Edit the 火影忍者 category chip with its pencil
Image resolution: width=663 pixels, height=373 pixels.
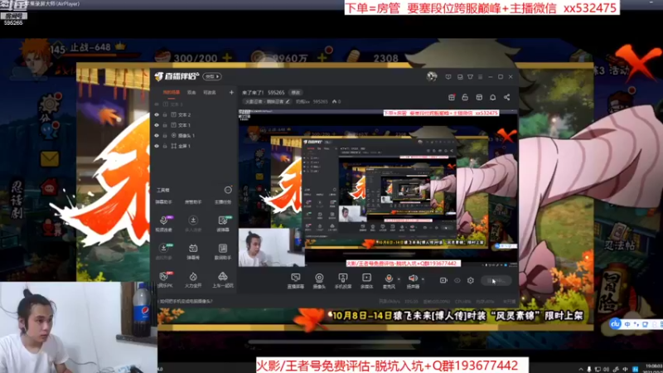288,101
